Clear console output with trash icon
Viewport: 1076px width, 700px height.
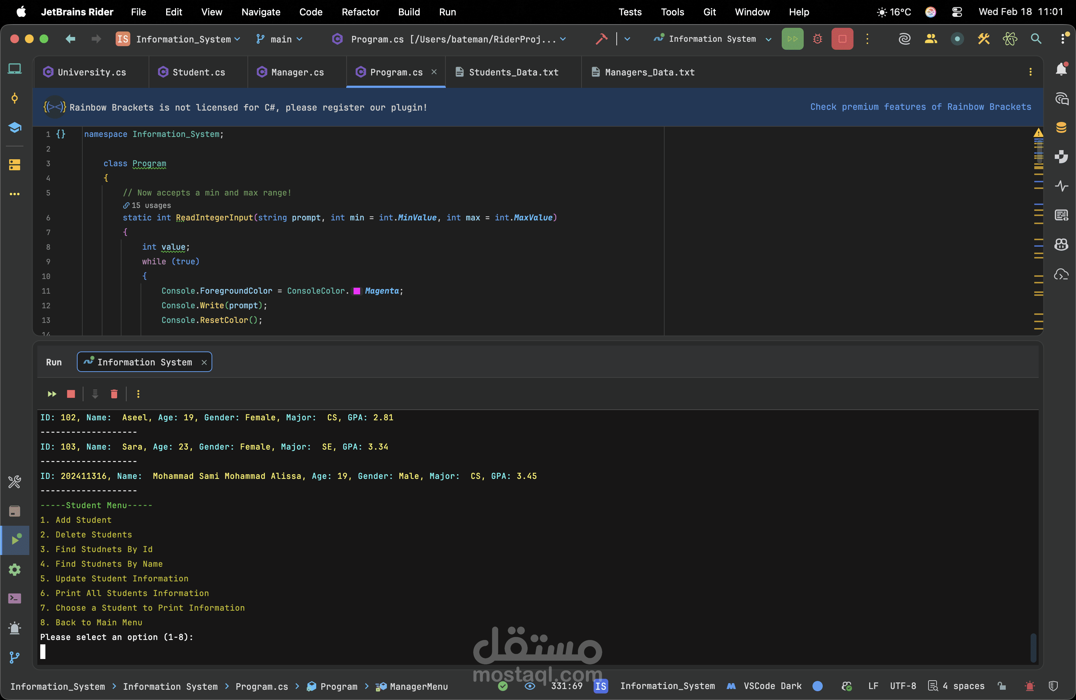[x=114, y=394]
